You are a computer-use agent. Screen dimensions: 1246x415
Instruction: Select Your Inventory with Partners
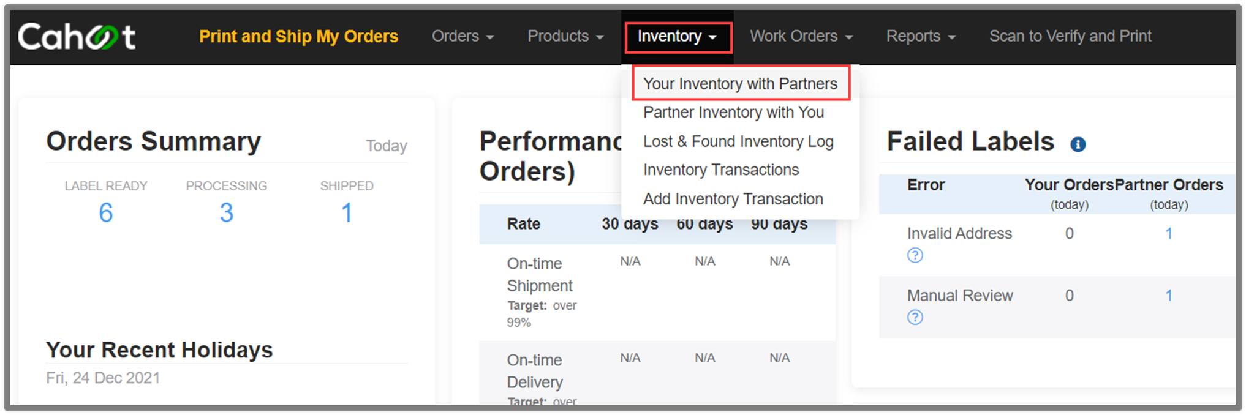click(740, 84)
